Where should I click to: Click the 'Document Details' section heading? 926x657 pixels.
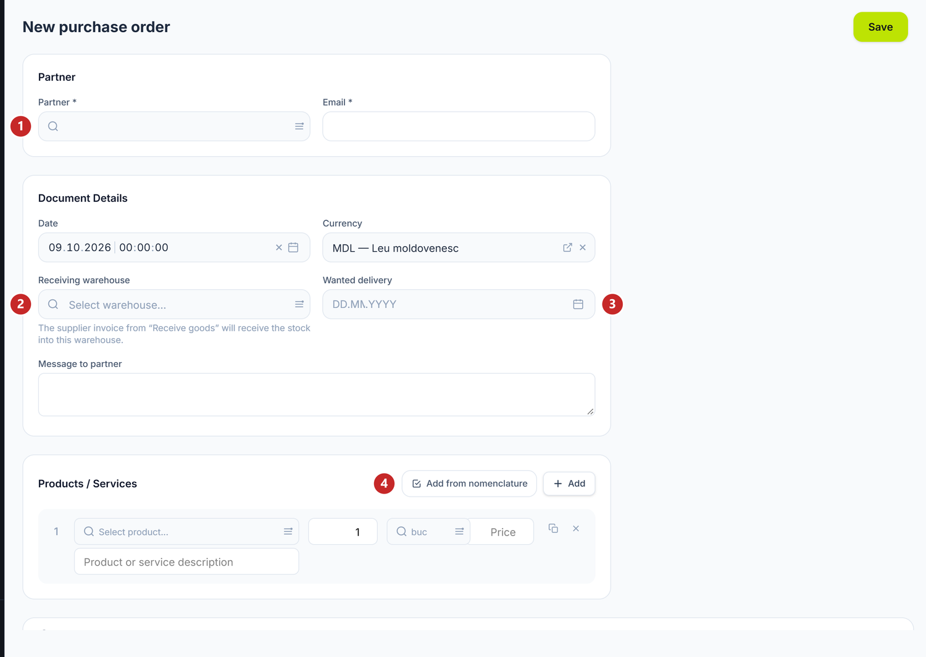point(83,198)
